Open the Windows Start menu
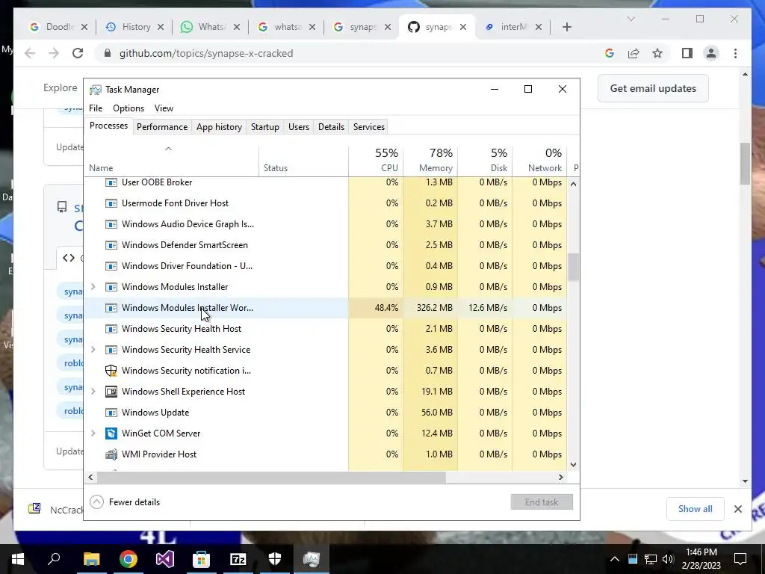 18,559
